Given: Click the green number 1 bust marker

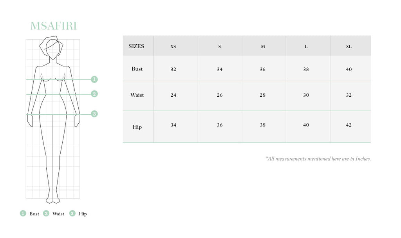Looking at the screenshot, I should [94, 79].
